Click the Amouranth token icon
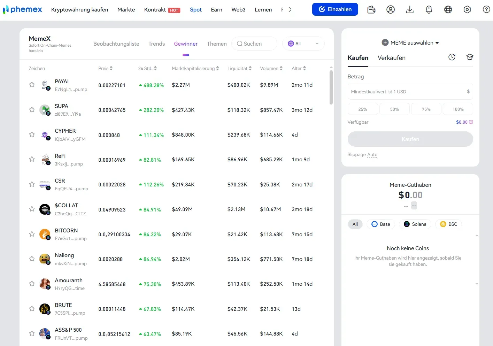 coord(45,284)
